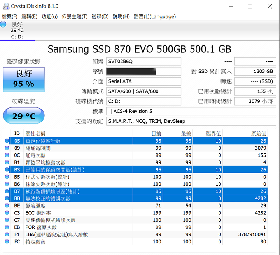Click status circle of row B7 執行階段損壞磁區
Screen dimensions: 280x255
click(7, 191)
